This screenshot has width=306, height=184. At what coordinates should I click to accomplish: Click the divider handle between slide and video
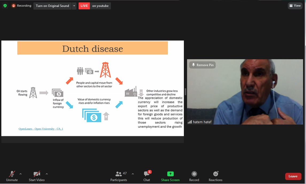pos(185,92)
